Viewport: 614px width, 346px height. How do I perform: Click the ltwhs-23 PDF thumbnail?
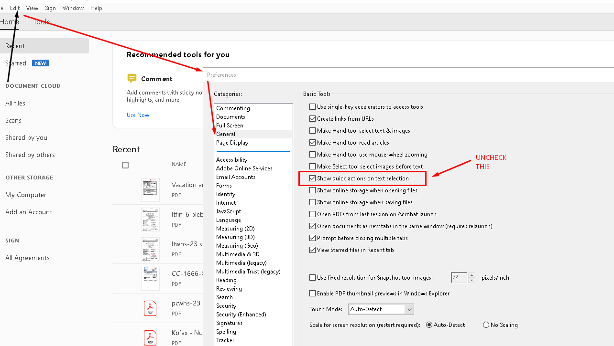click(x=150, y=249)
